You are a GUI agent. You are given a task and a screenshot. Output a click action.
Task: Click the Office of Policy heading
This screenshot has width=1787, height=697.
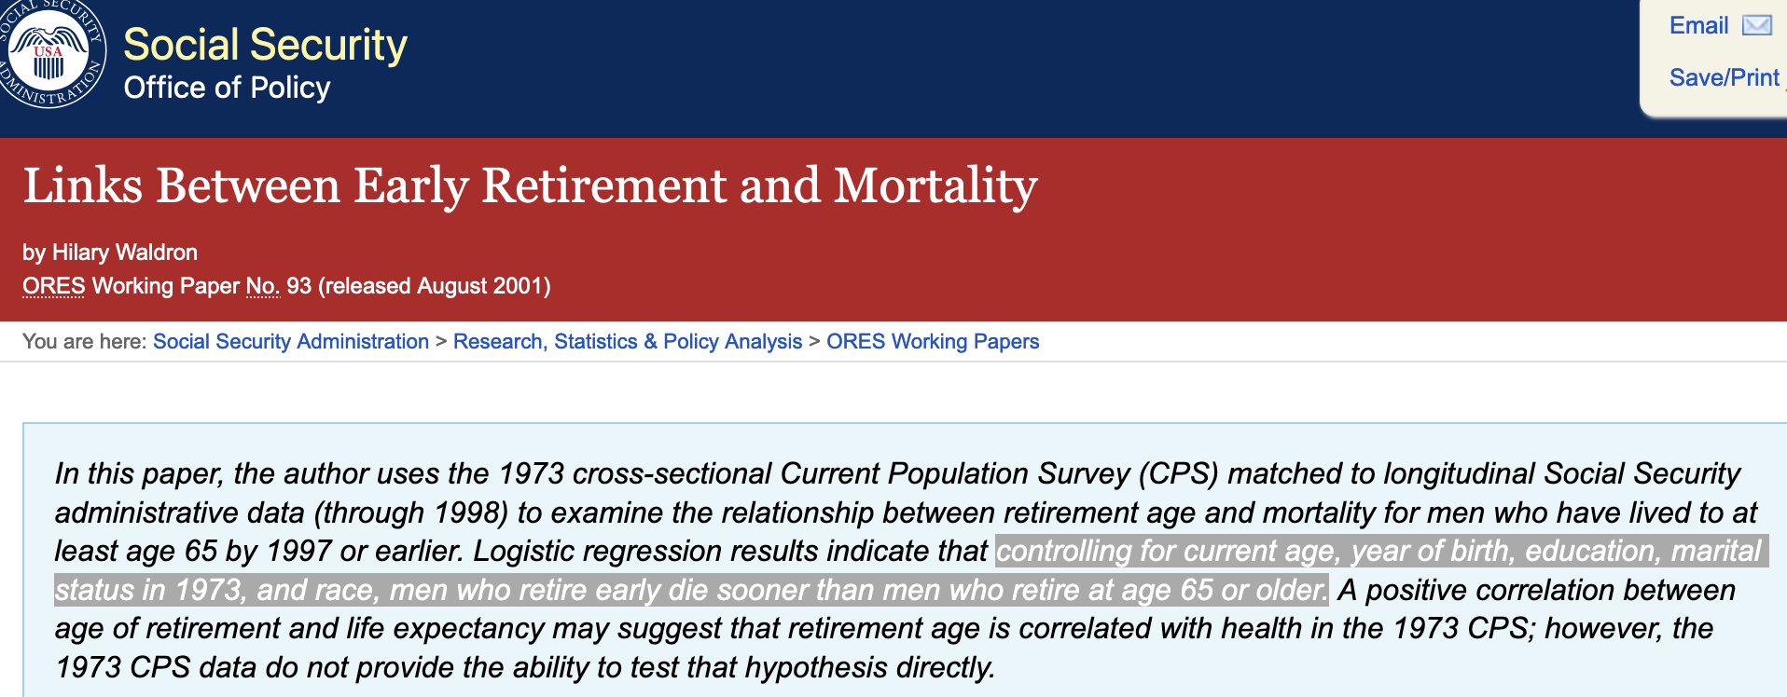pyautogui.click(x=227, y=88)
